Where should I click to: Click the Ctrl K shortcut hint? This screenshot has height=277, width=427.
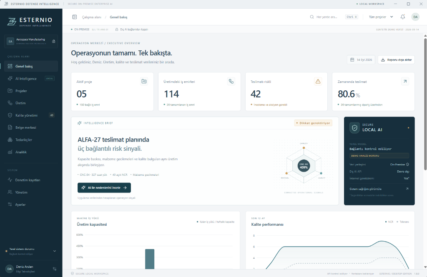coord(352,17)
